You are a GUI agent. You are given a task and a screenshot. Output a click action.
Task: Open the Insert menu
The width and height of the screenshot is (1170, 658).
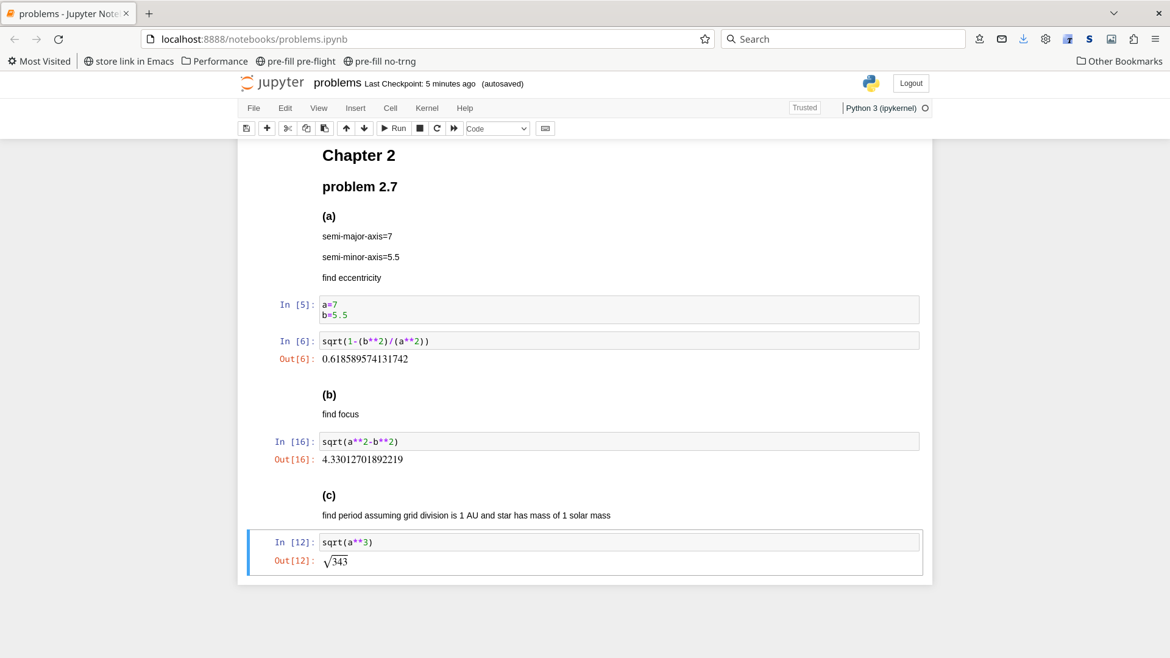coord(355,108)
